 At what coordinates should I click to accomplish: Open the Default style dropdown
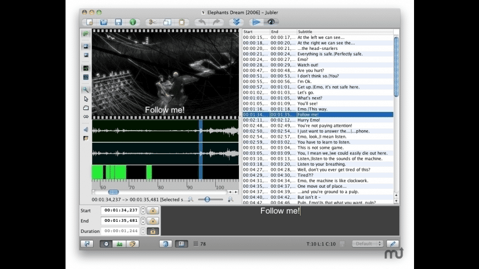click(x=367, y=244)
